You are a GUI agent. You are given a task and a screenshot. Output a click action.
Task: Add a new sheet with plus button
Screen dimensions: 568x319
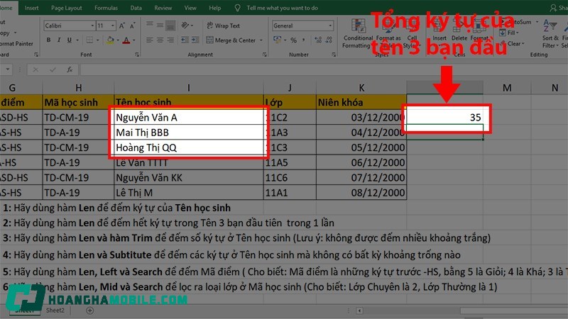click(x=89, y=310)
